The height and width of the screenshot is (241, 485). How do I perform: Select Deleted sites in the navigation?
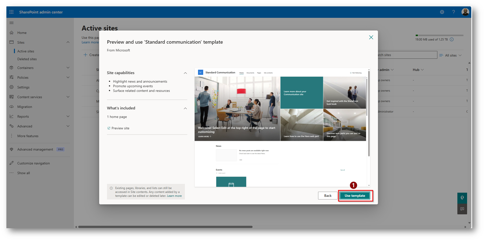(27, 59)
